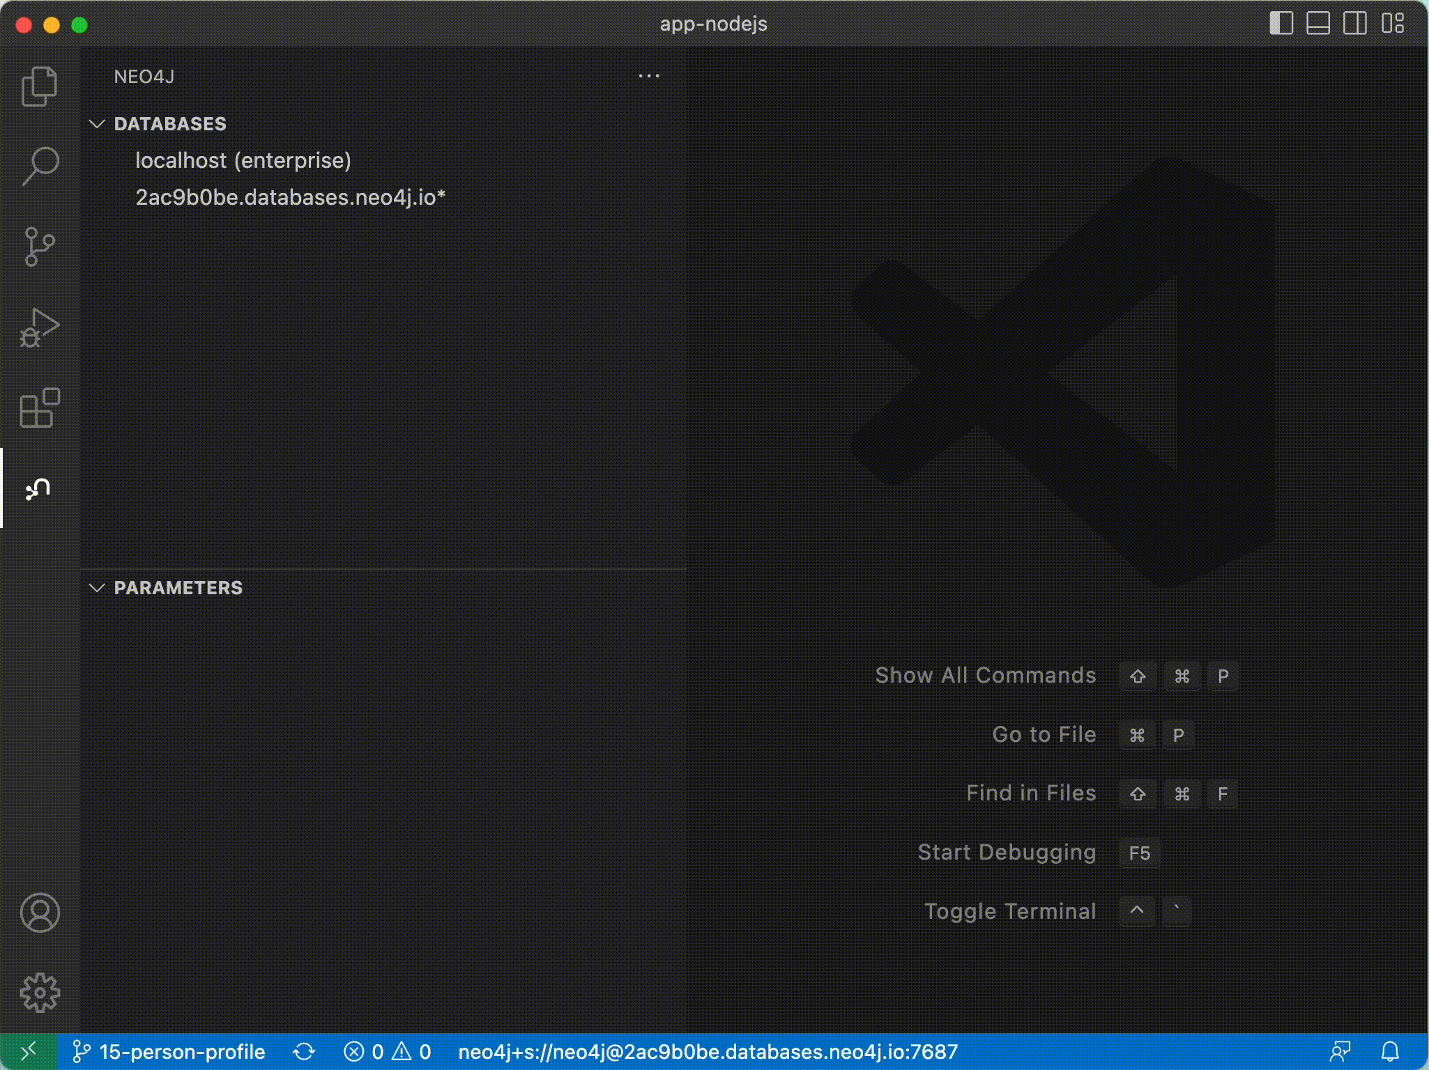The width and height of the screenshot is (1429, 1070).
Task: Open the Run and Debug view
Action: (40, 327)
